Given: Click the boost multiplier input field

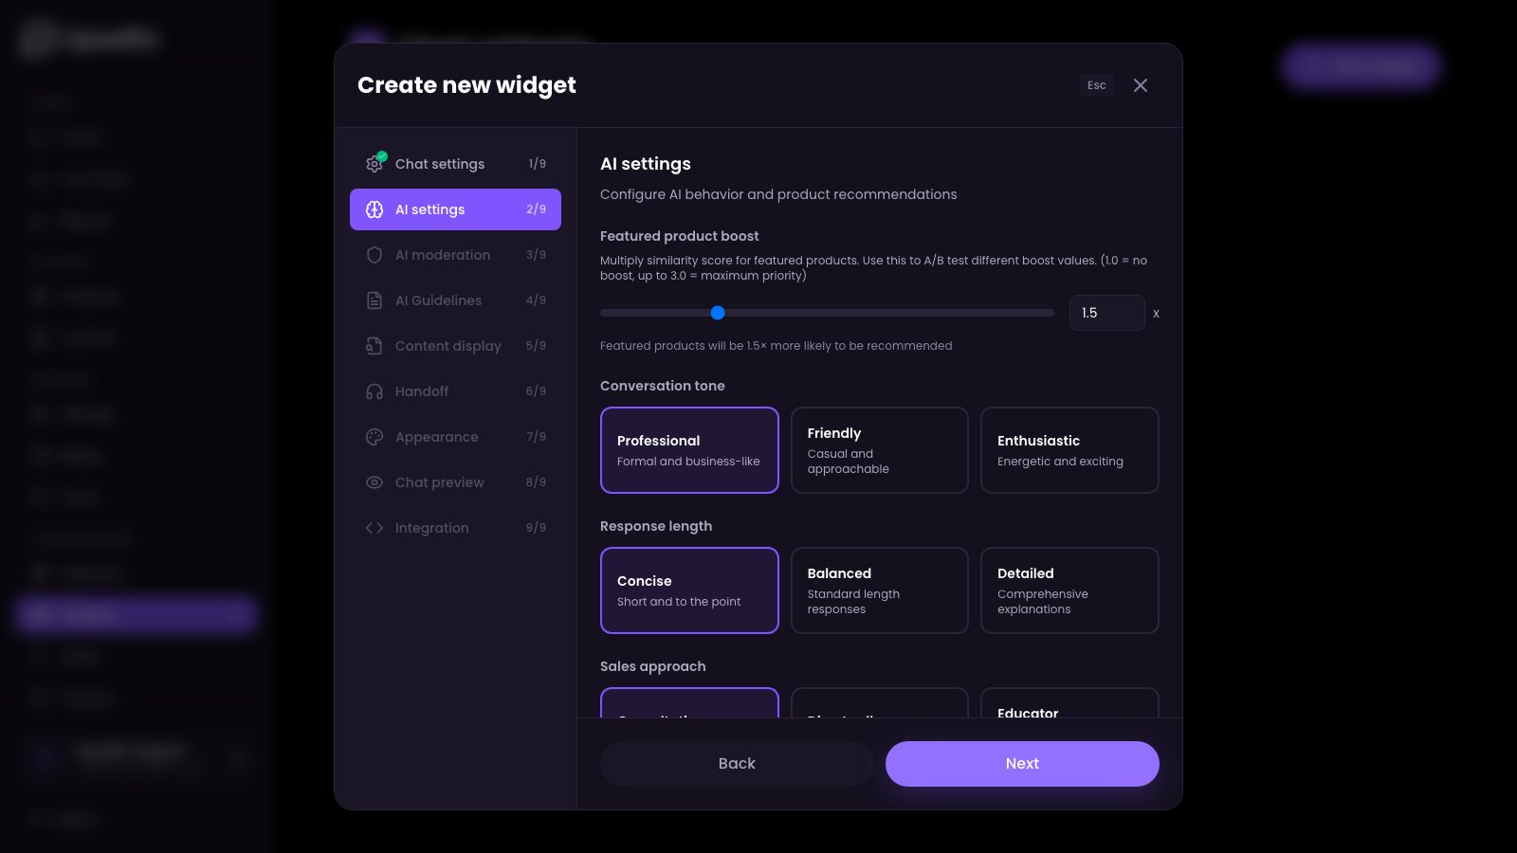Looking at the screenshot, I should point(1106,313).
